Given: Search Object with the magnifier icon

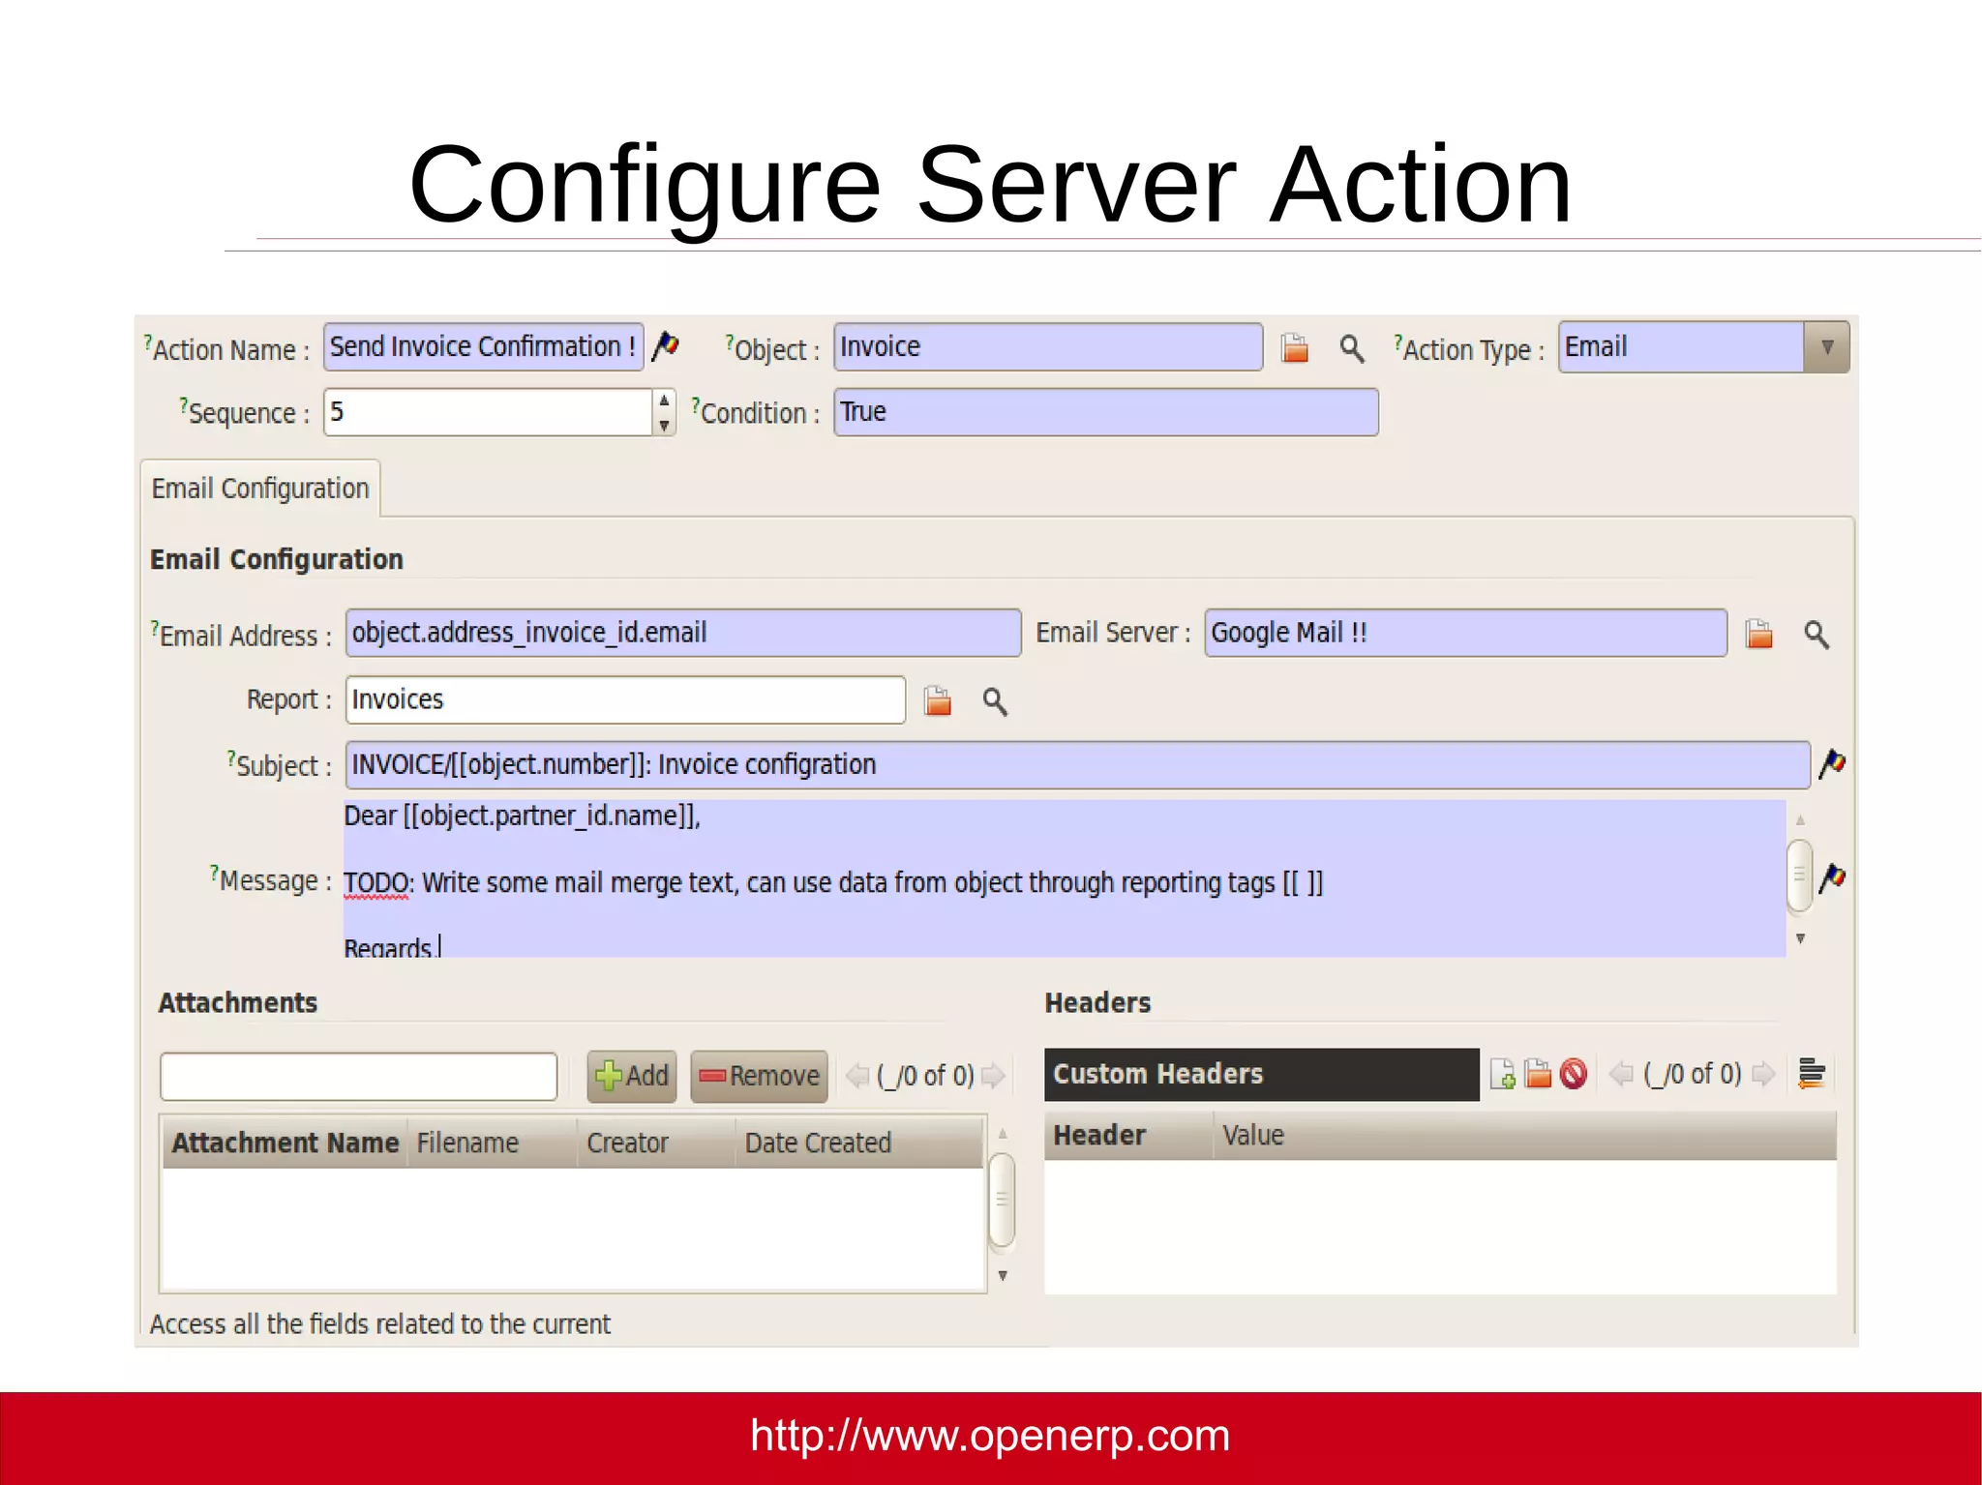Looking at the screenshot, I should pyautogui.click(x=1352, y=348).
